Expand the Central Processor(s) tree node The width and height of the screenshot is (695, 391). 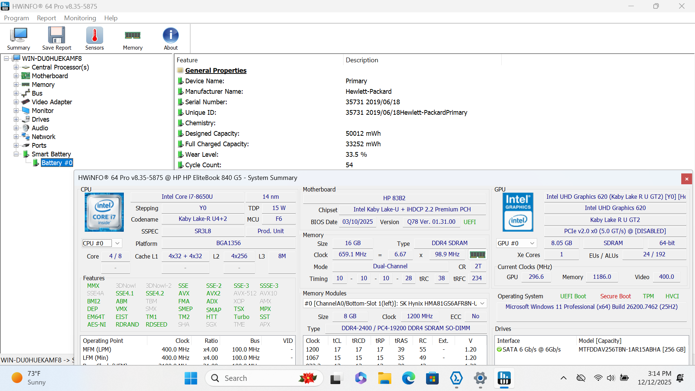16,67
